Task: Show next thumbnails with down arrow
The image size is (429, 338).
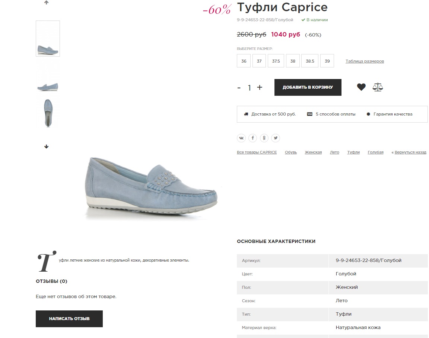Action: pyautogui.click(x=46, y=147)
